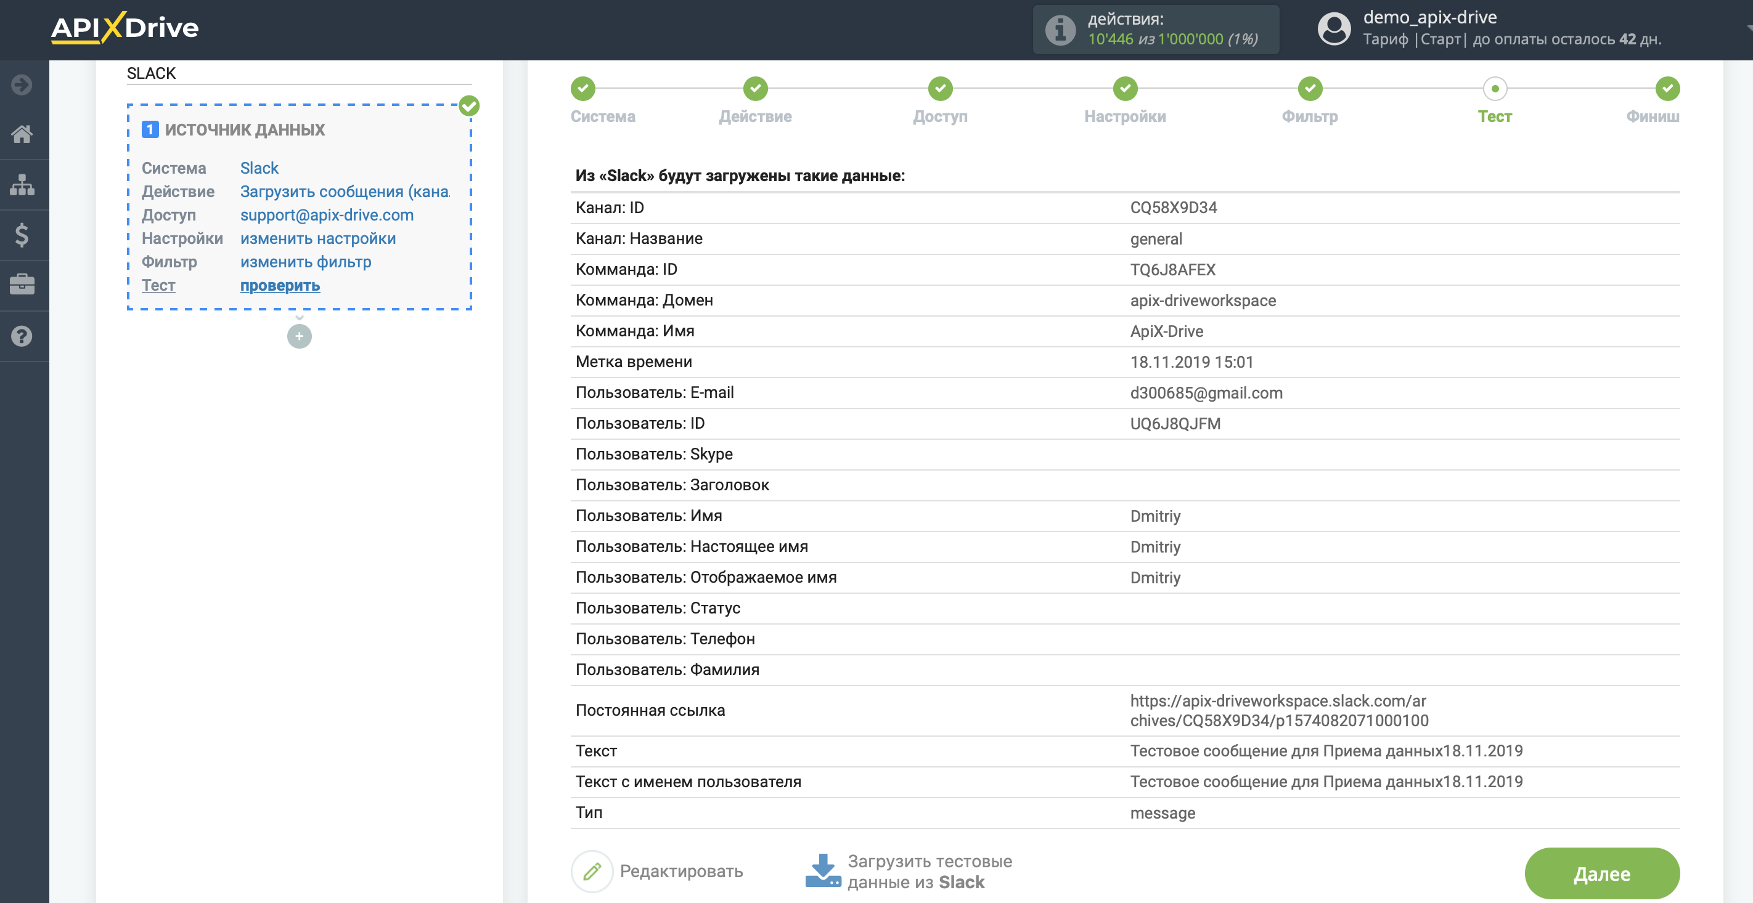Viewport: 1753px width, 903px height.
Task: Click the ИСТОЧНИК ДАННЫХ header
Action: (x=245, y=130)
